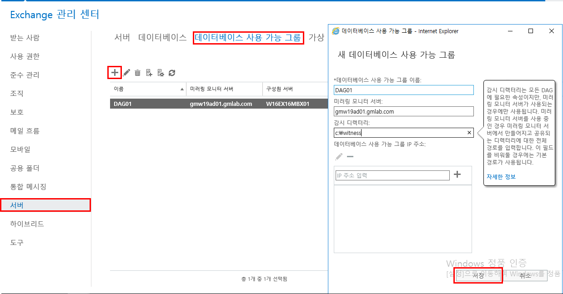
Task: Open 조직 in the sidebar
Action: pyautogui.click(x=17, y=94)
